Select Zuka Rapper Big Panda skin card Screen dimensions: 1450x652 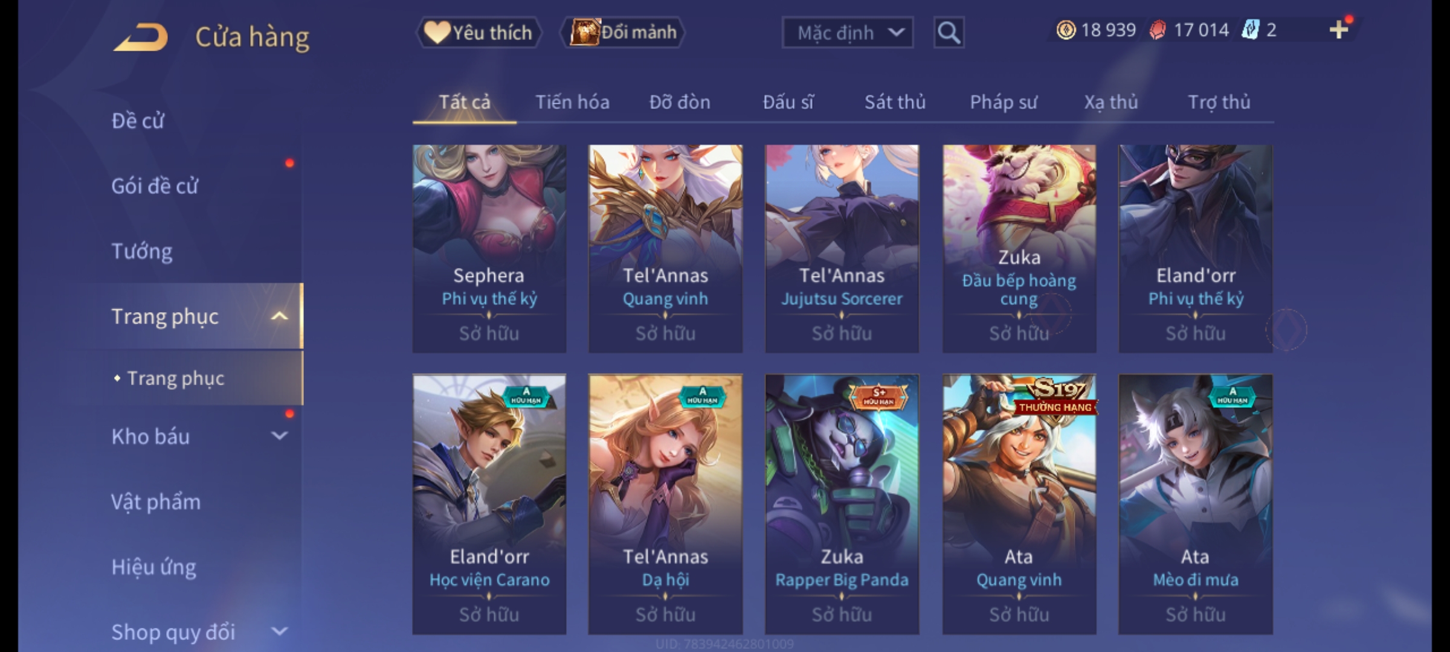click(x=842, y=504)
